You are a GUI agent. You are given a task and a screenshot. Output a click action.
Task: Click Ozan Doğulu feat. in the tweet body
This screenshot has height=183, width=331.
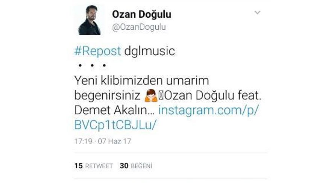[x=213, y=95]
